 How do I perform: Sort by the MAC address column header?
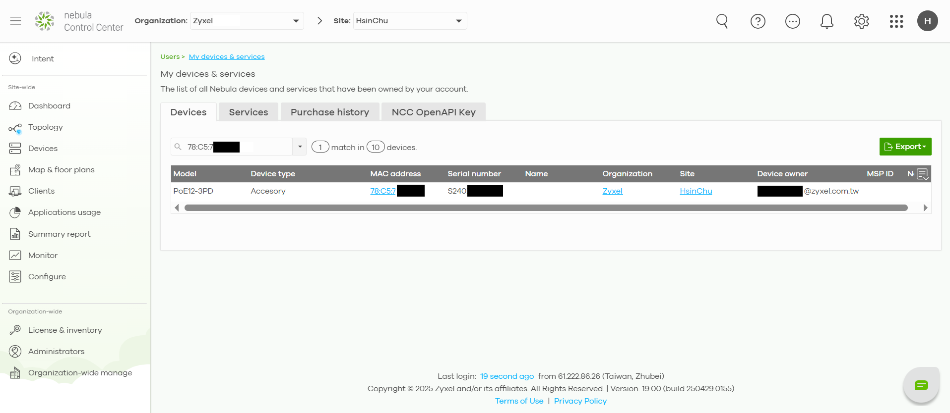point(395,174)
